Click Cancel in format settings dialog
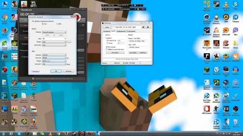The image size is (243, 136). [x=68, y=71]
